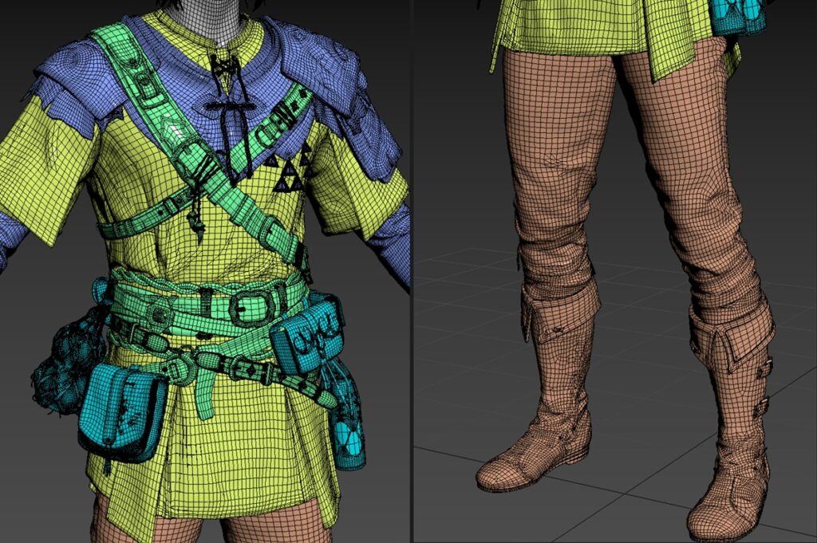This screenshot has width=817, height=543.
Task: Click the divider between the two viewports
Action: [410, 271]
